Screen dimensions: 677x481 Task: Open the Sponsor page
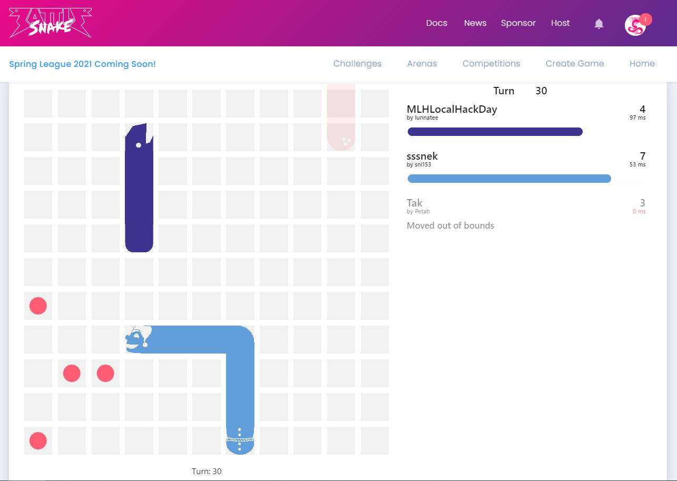point(518,23)
